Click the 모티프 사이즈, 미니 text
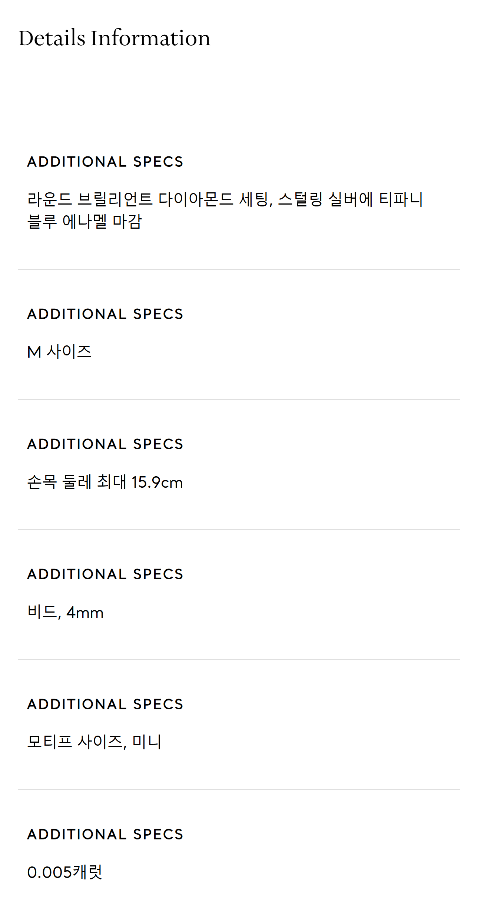The height and width of the screenshot is (905, 478). 94,742
